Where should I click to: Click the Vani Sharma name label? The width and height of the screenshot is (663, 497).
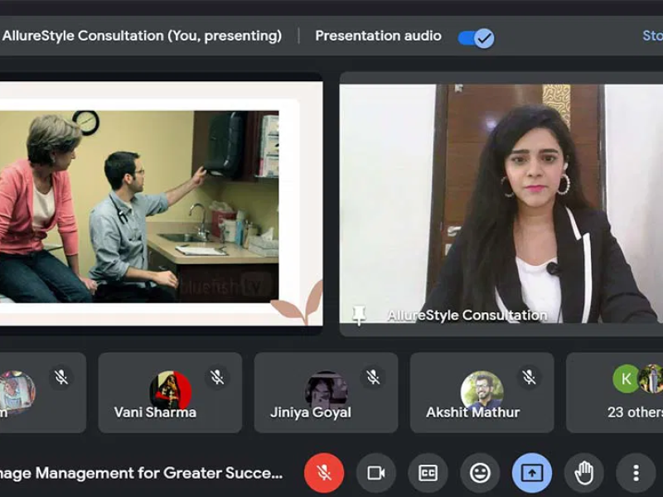point(155,412)
